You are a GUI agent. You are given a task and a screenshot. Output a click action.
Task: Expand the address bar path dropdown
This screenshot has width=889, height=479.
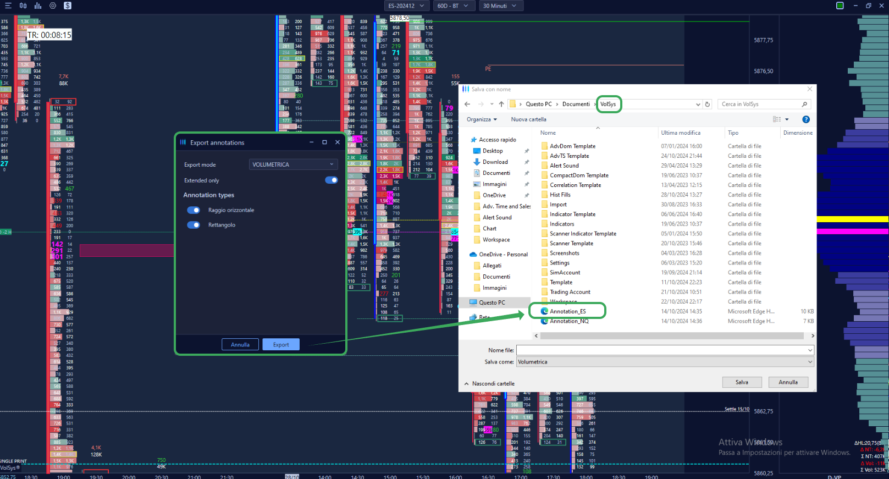coord(698,104)
